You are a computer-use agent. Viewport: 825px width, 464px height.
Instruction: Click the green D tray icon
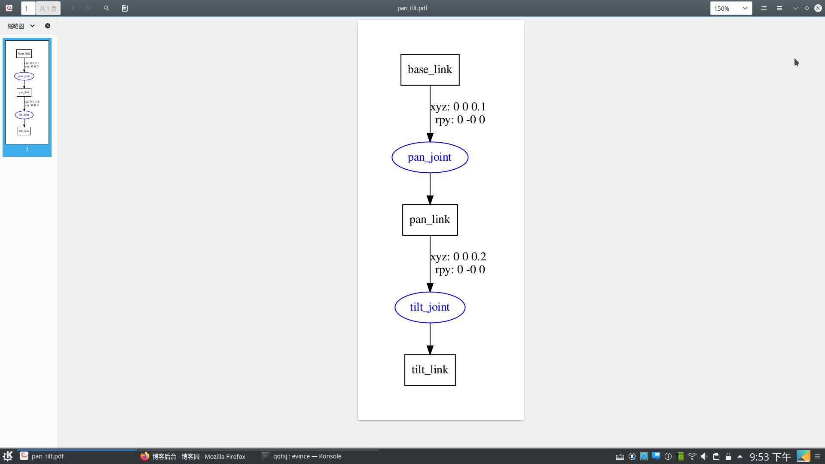pyautogui.click(x=680, y=457)
